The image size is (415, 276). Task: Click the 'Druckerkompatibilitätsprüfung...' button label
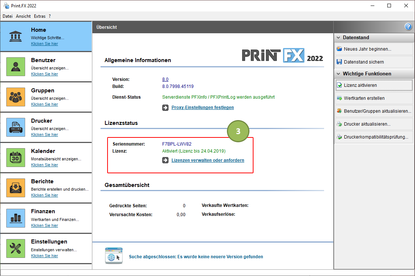[x=376, y=137]
